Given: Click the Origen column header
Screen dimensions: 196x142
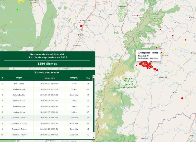Looking at the screenshot, I should click(x=19, y=78).
